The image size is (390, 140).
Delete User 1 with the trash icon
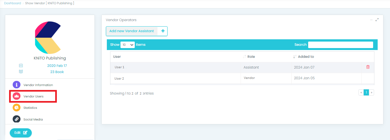(368, 67)
